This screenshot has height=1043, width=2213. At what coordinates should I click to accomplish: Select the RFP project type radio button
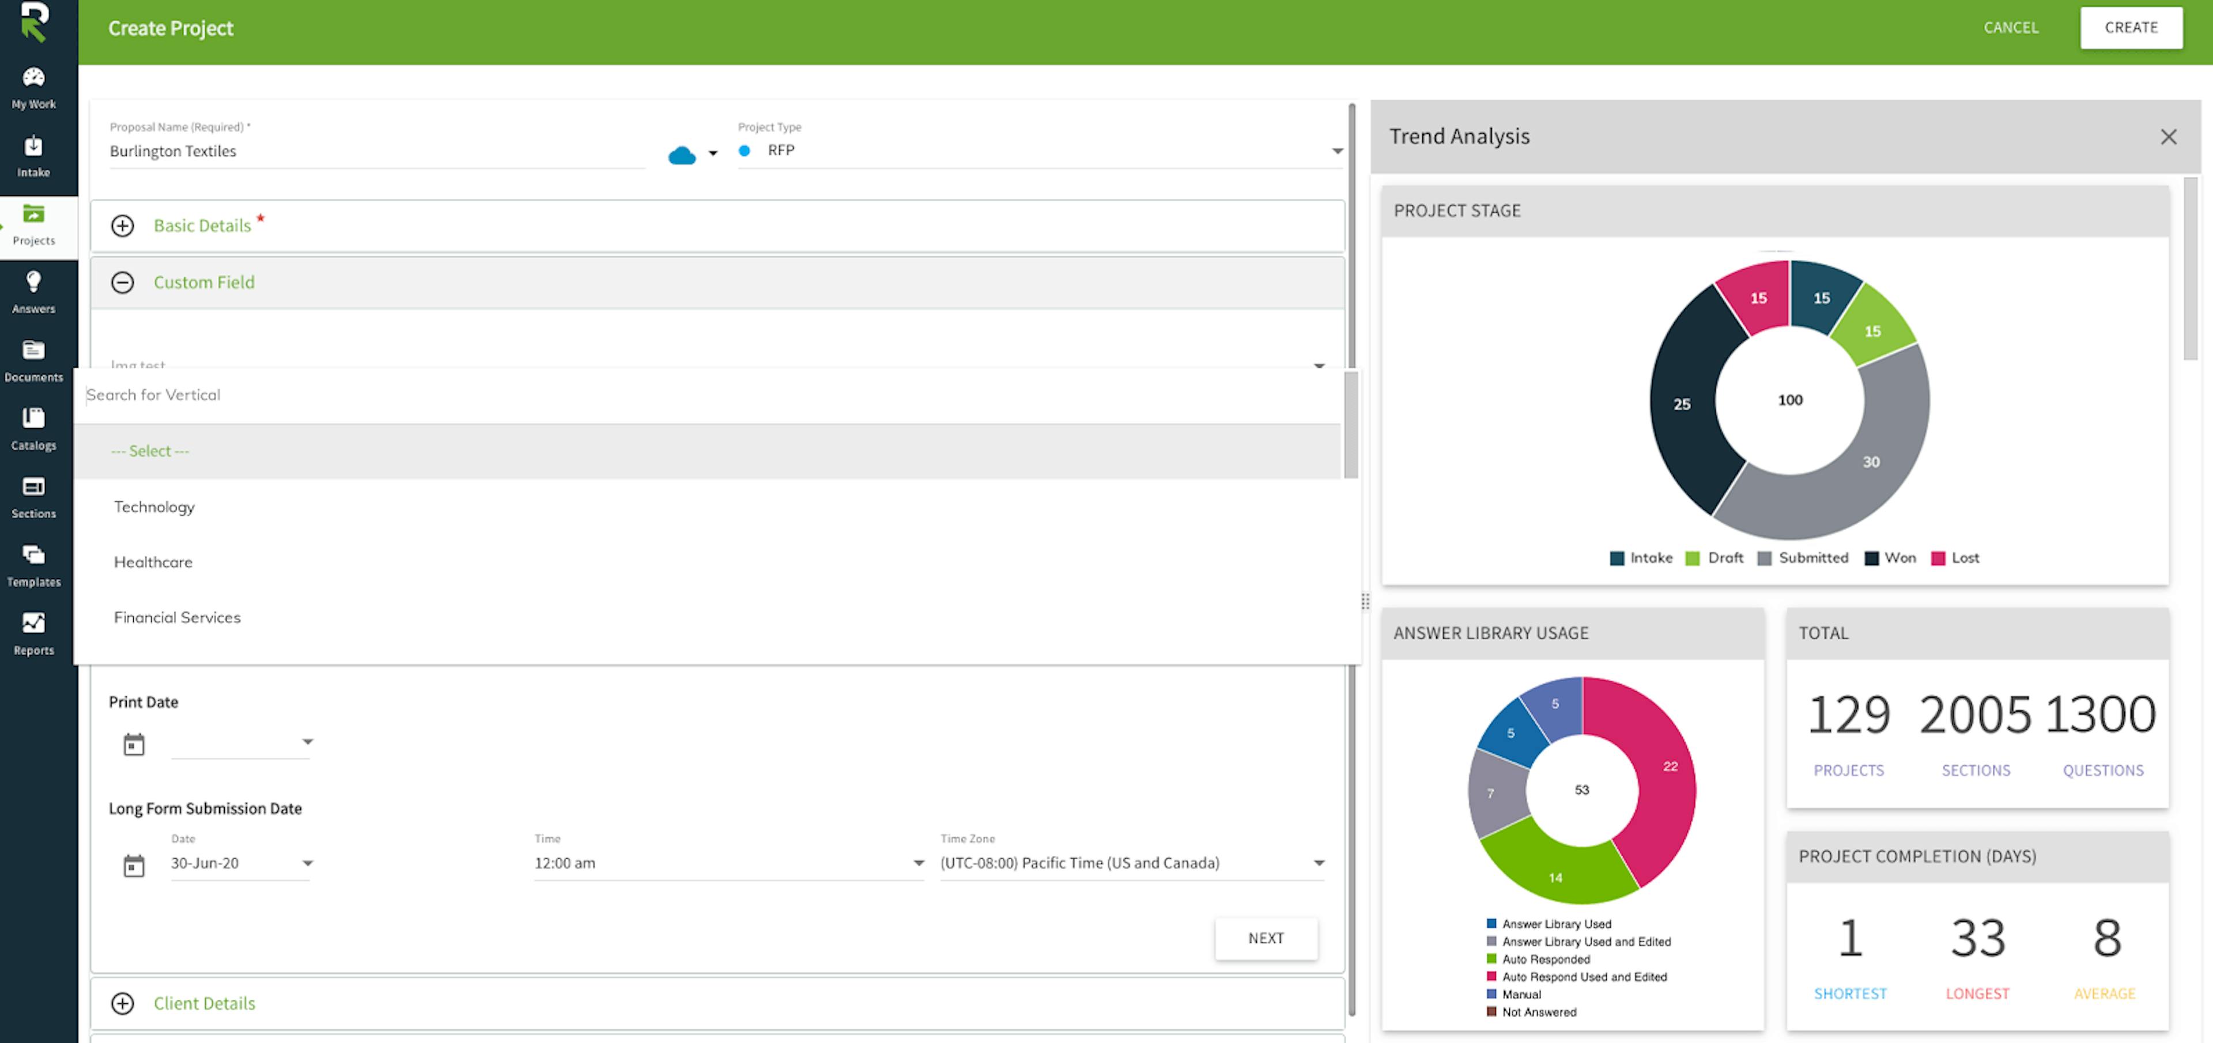coord(744,150)
